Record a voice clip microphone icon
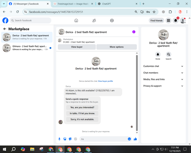 pyautogui.click(x=59, y=139)
